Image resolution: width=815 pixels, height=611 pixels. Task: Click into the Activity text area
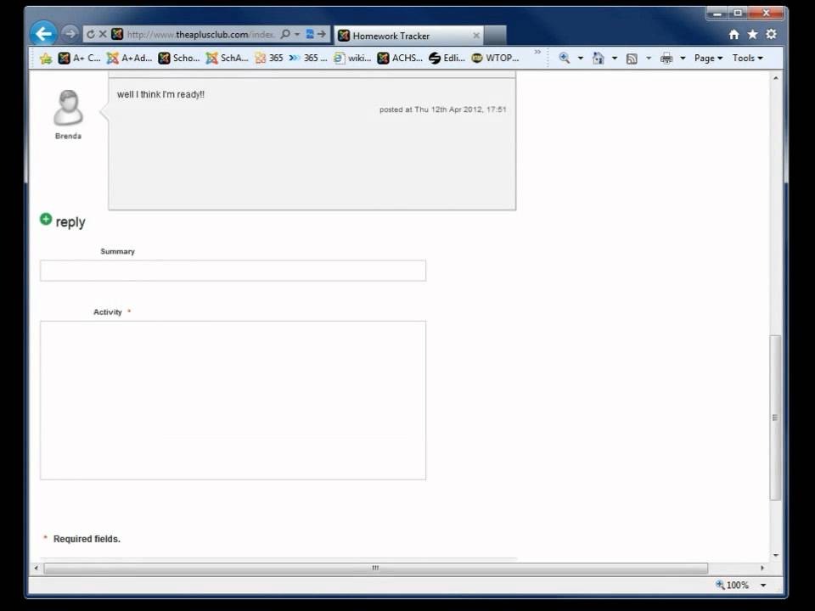pyautogui.click(x=233, y=400)
